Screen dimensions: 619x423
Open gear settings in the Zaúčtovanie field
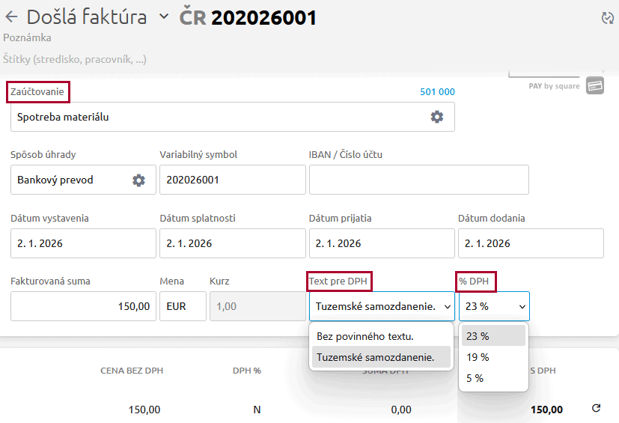[x=436, y=117]
